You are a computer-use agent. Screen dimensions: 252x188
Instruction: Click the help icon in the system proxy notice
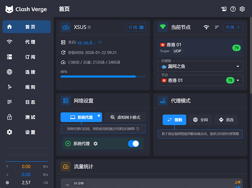[138, 129]
